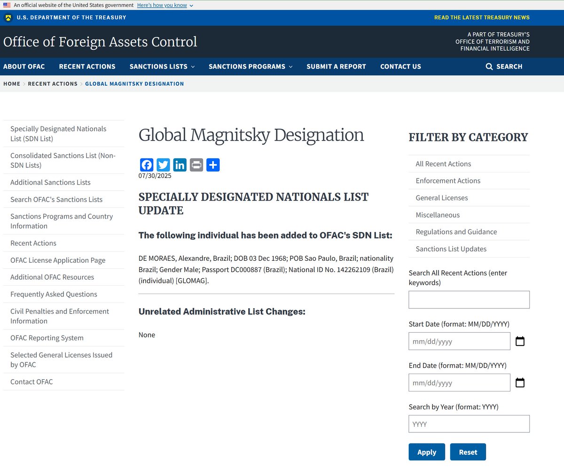Click the Office of Foreign Assets Control title

[x=100, y=41]
